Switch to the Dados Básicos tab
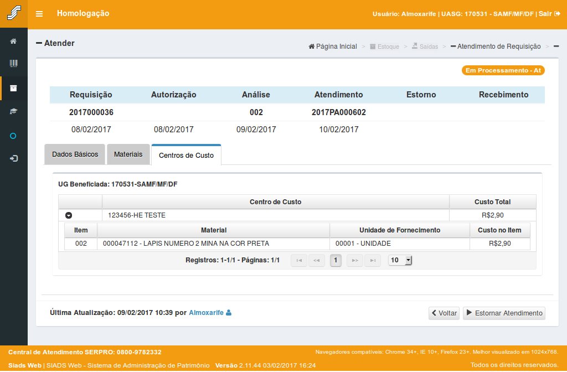 click(x=75, y=154)
